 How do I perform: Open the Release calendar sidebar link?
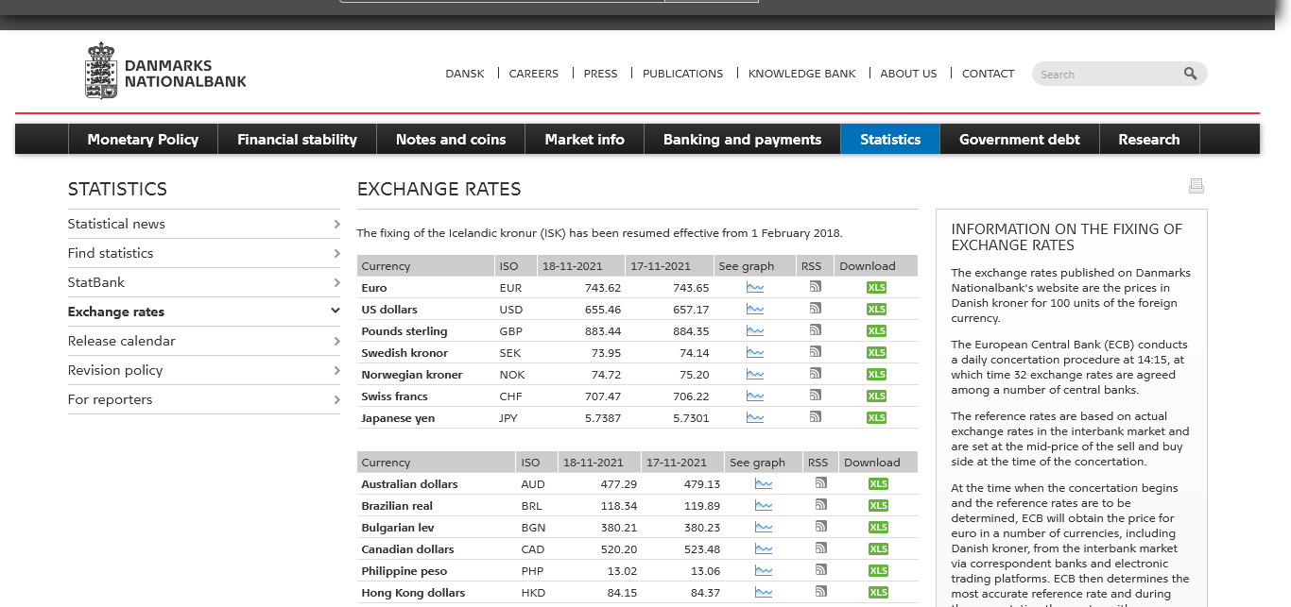(x=121, y=341)
